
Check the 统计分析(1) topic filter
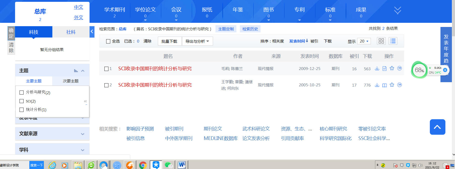[x=22, y=110]
